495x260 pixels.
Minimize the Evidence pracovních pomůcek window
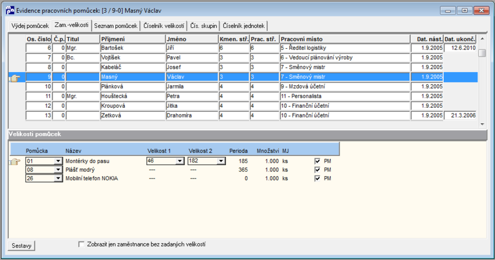click(448, 10)
